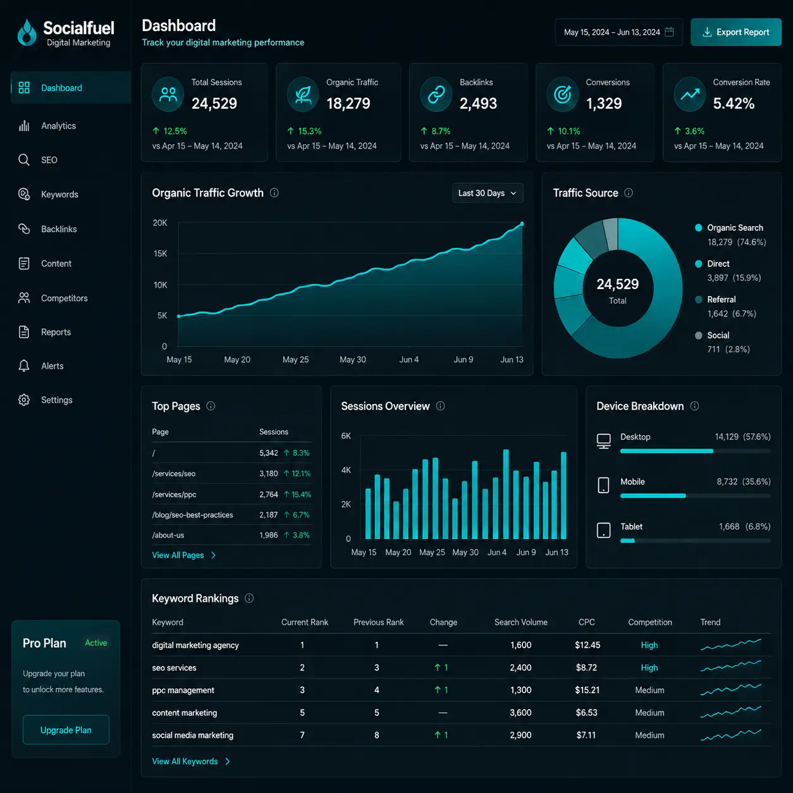Click info icon beside Keyword Rankings
The image size is (793, 793).
[x=249, y=598]
